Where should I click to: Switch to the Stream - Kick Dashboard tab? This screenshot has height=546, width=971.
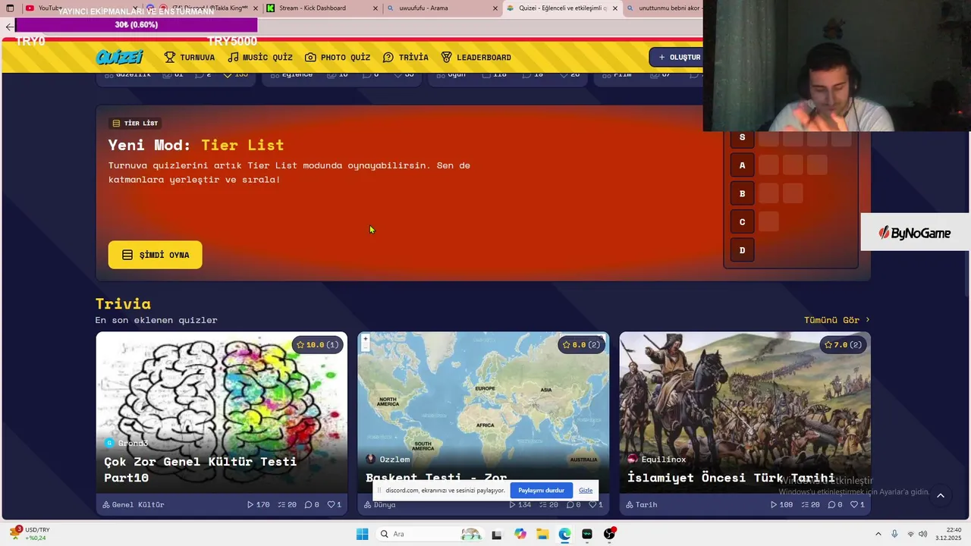tap(322, 8)
